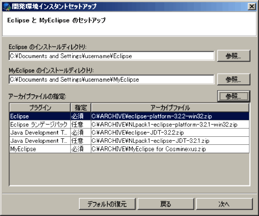Select the Eclipse plugin row
This screenshot has height=216, width=259.
(x=129, y=116)
